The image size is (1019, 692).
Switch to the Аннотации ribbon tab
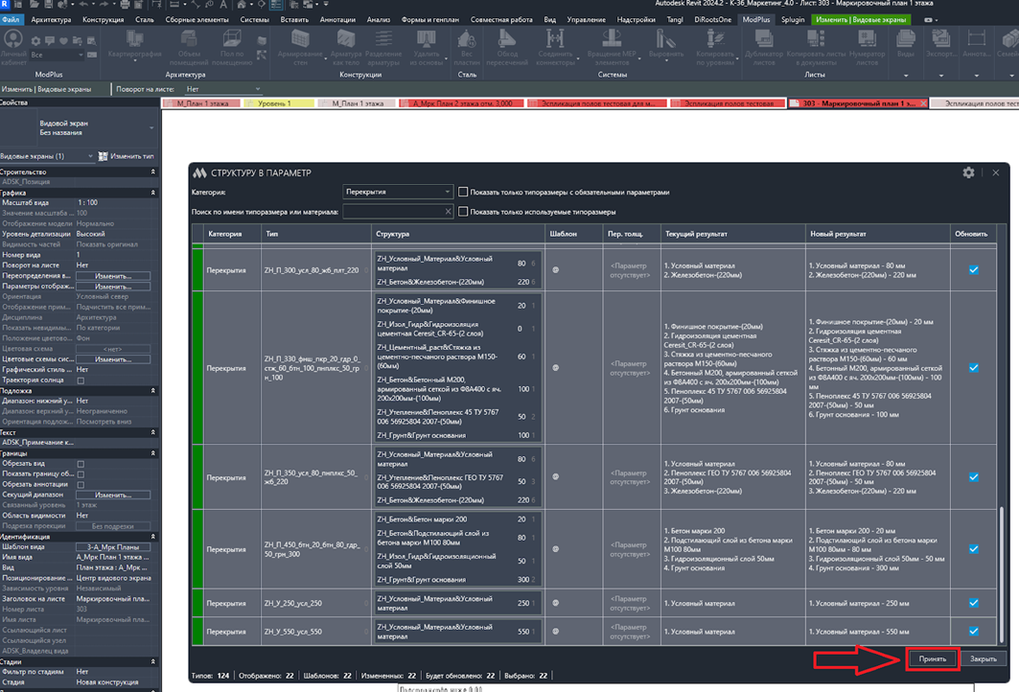click(337, 19)
